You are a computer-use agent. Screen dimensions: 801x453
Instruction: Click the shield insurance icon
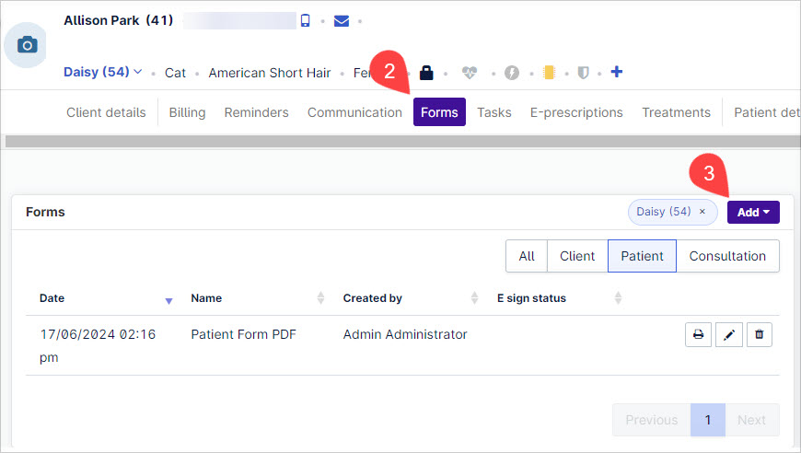[x=583, y=73]
